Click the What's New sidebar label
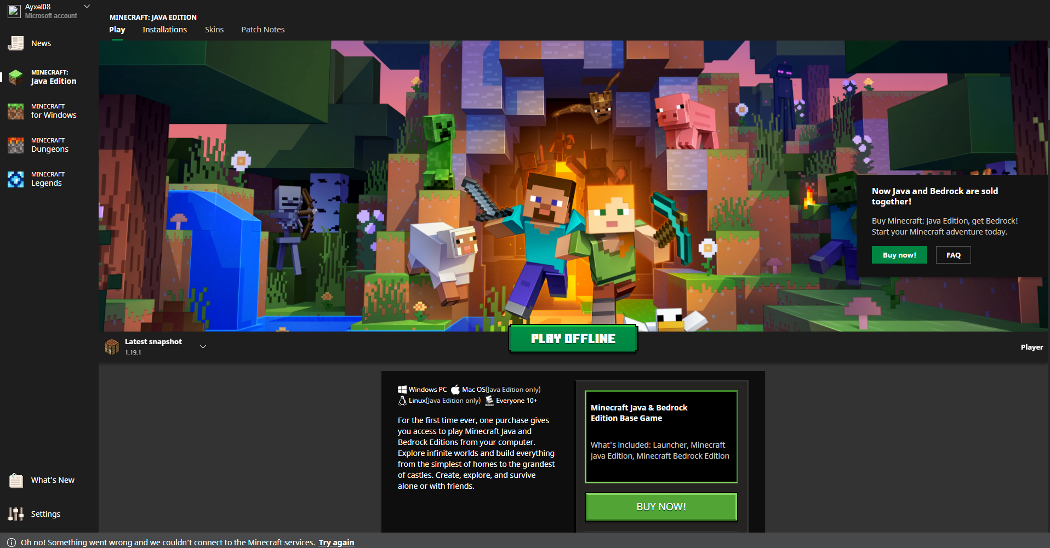 coord(53,480)
